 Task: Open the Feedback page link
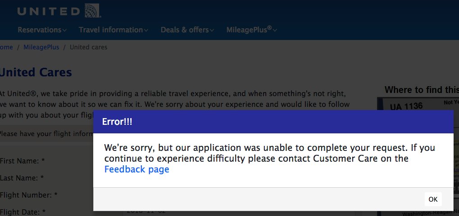point(136,169)
